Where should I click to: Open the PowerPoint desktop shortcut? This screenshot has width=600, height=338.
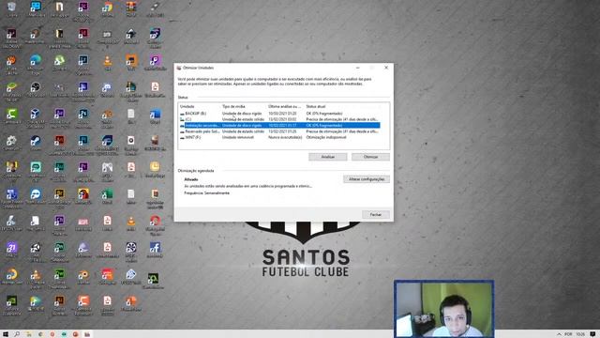click(x=131, y=303)
